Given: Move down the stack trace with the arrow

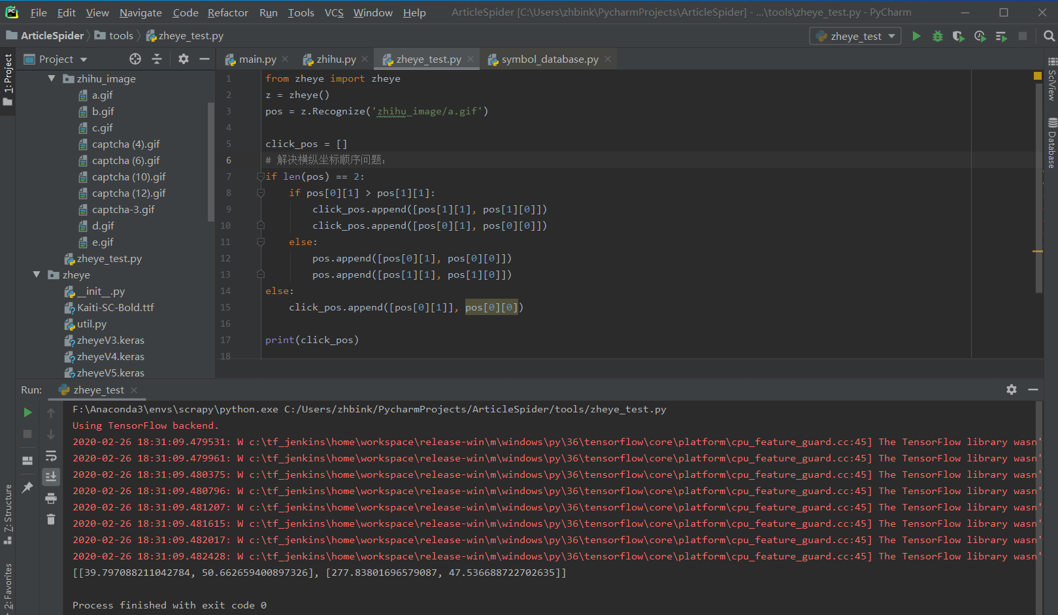Looking at the screenshot, I should click(51, 434).
